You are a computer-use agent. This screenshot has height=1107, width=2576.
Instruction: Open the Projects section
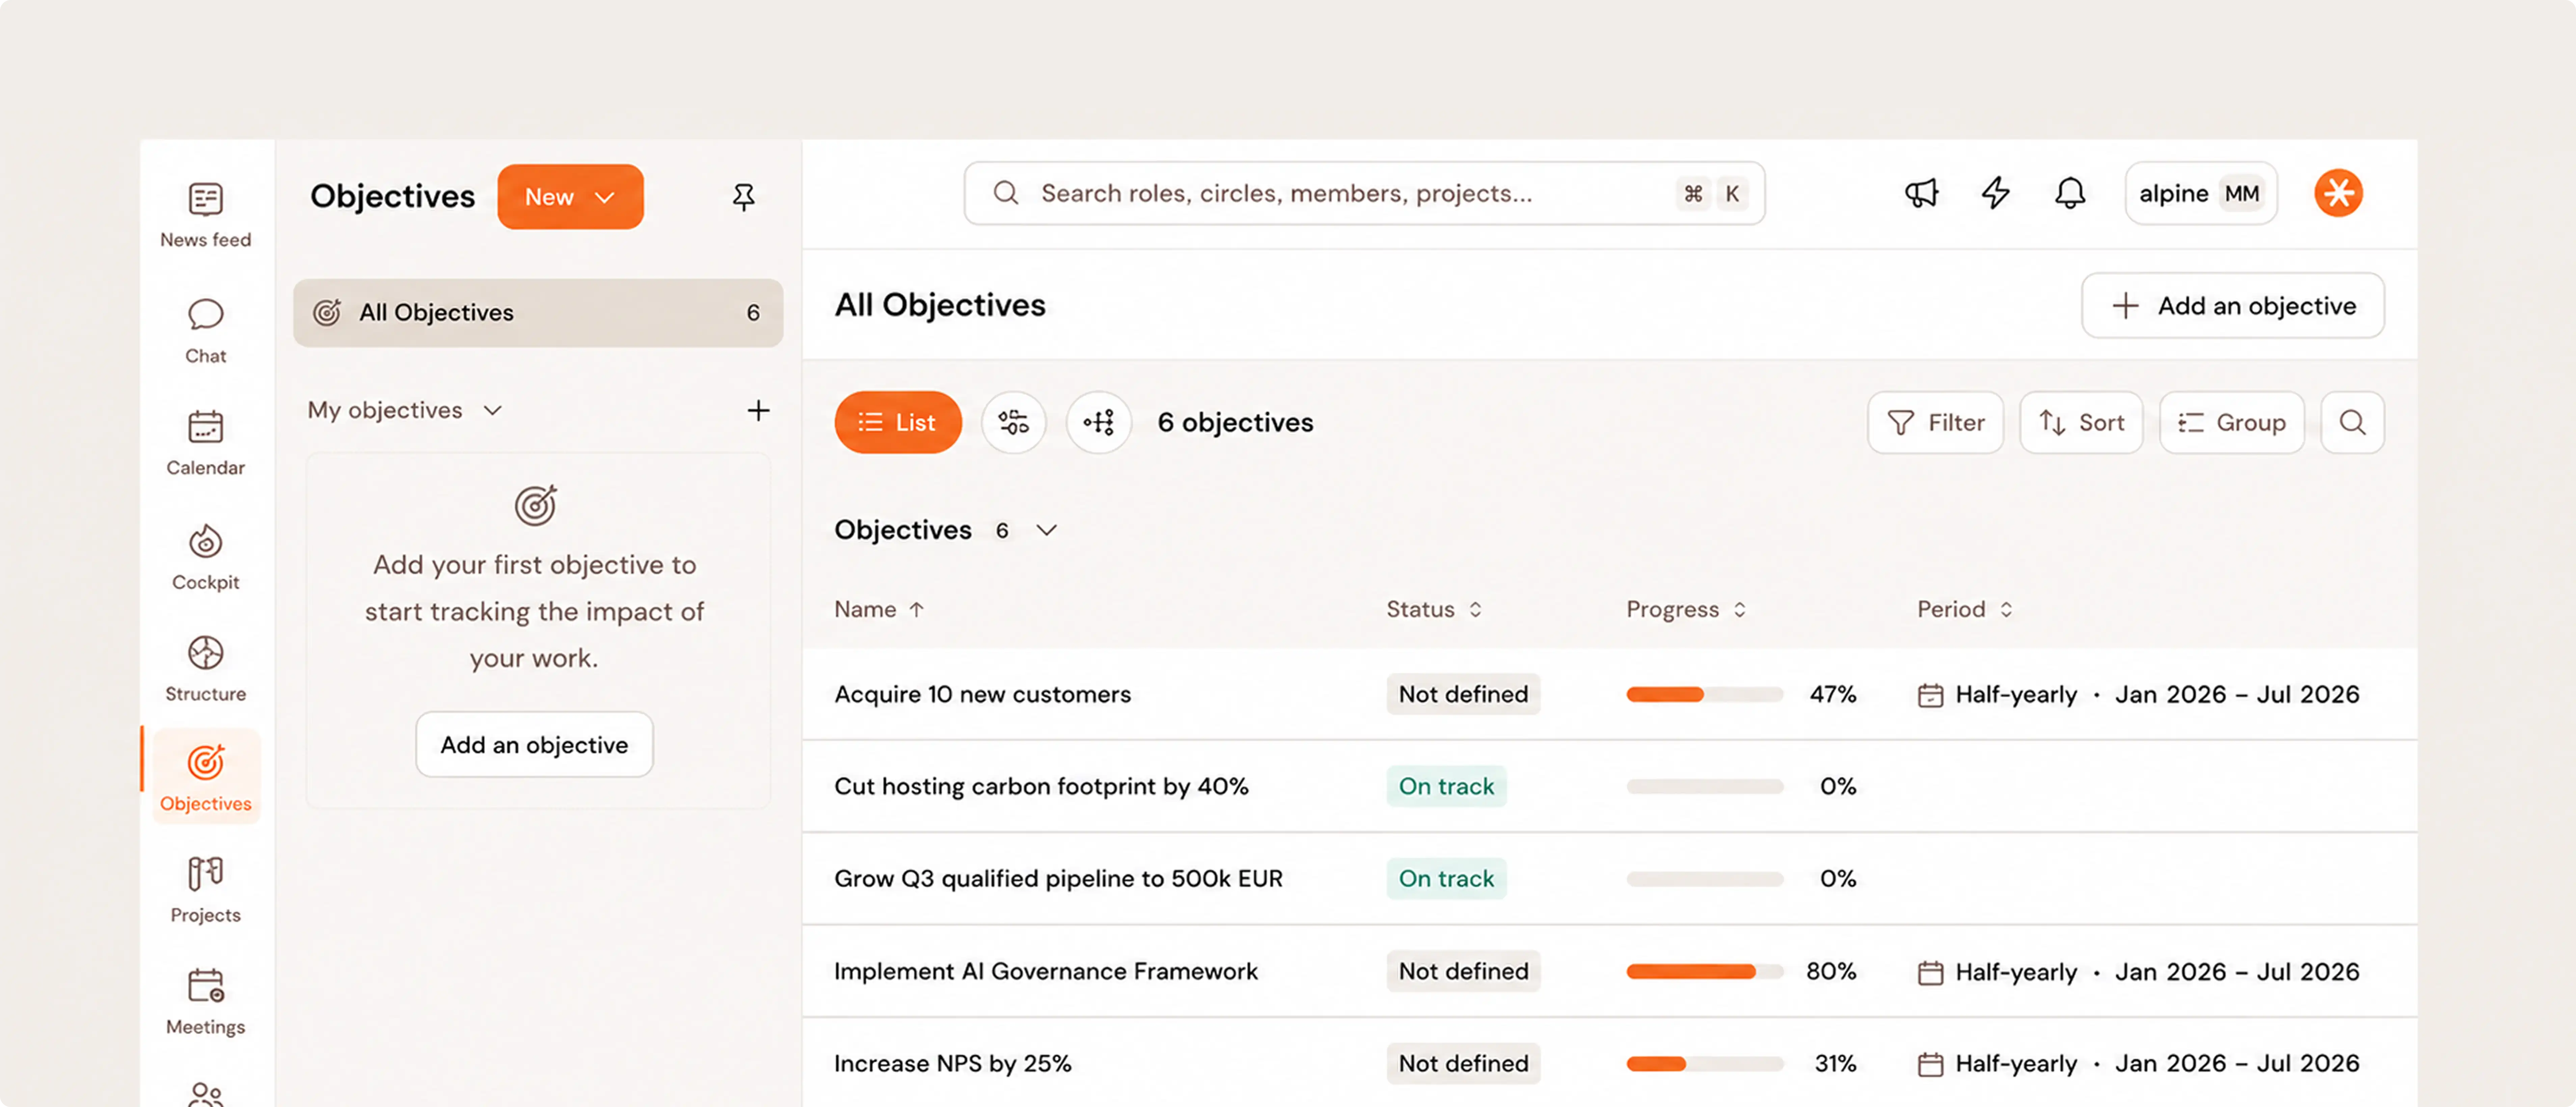pos(206,889)
